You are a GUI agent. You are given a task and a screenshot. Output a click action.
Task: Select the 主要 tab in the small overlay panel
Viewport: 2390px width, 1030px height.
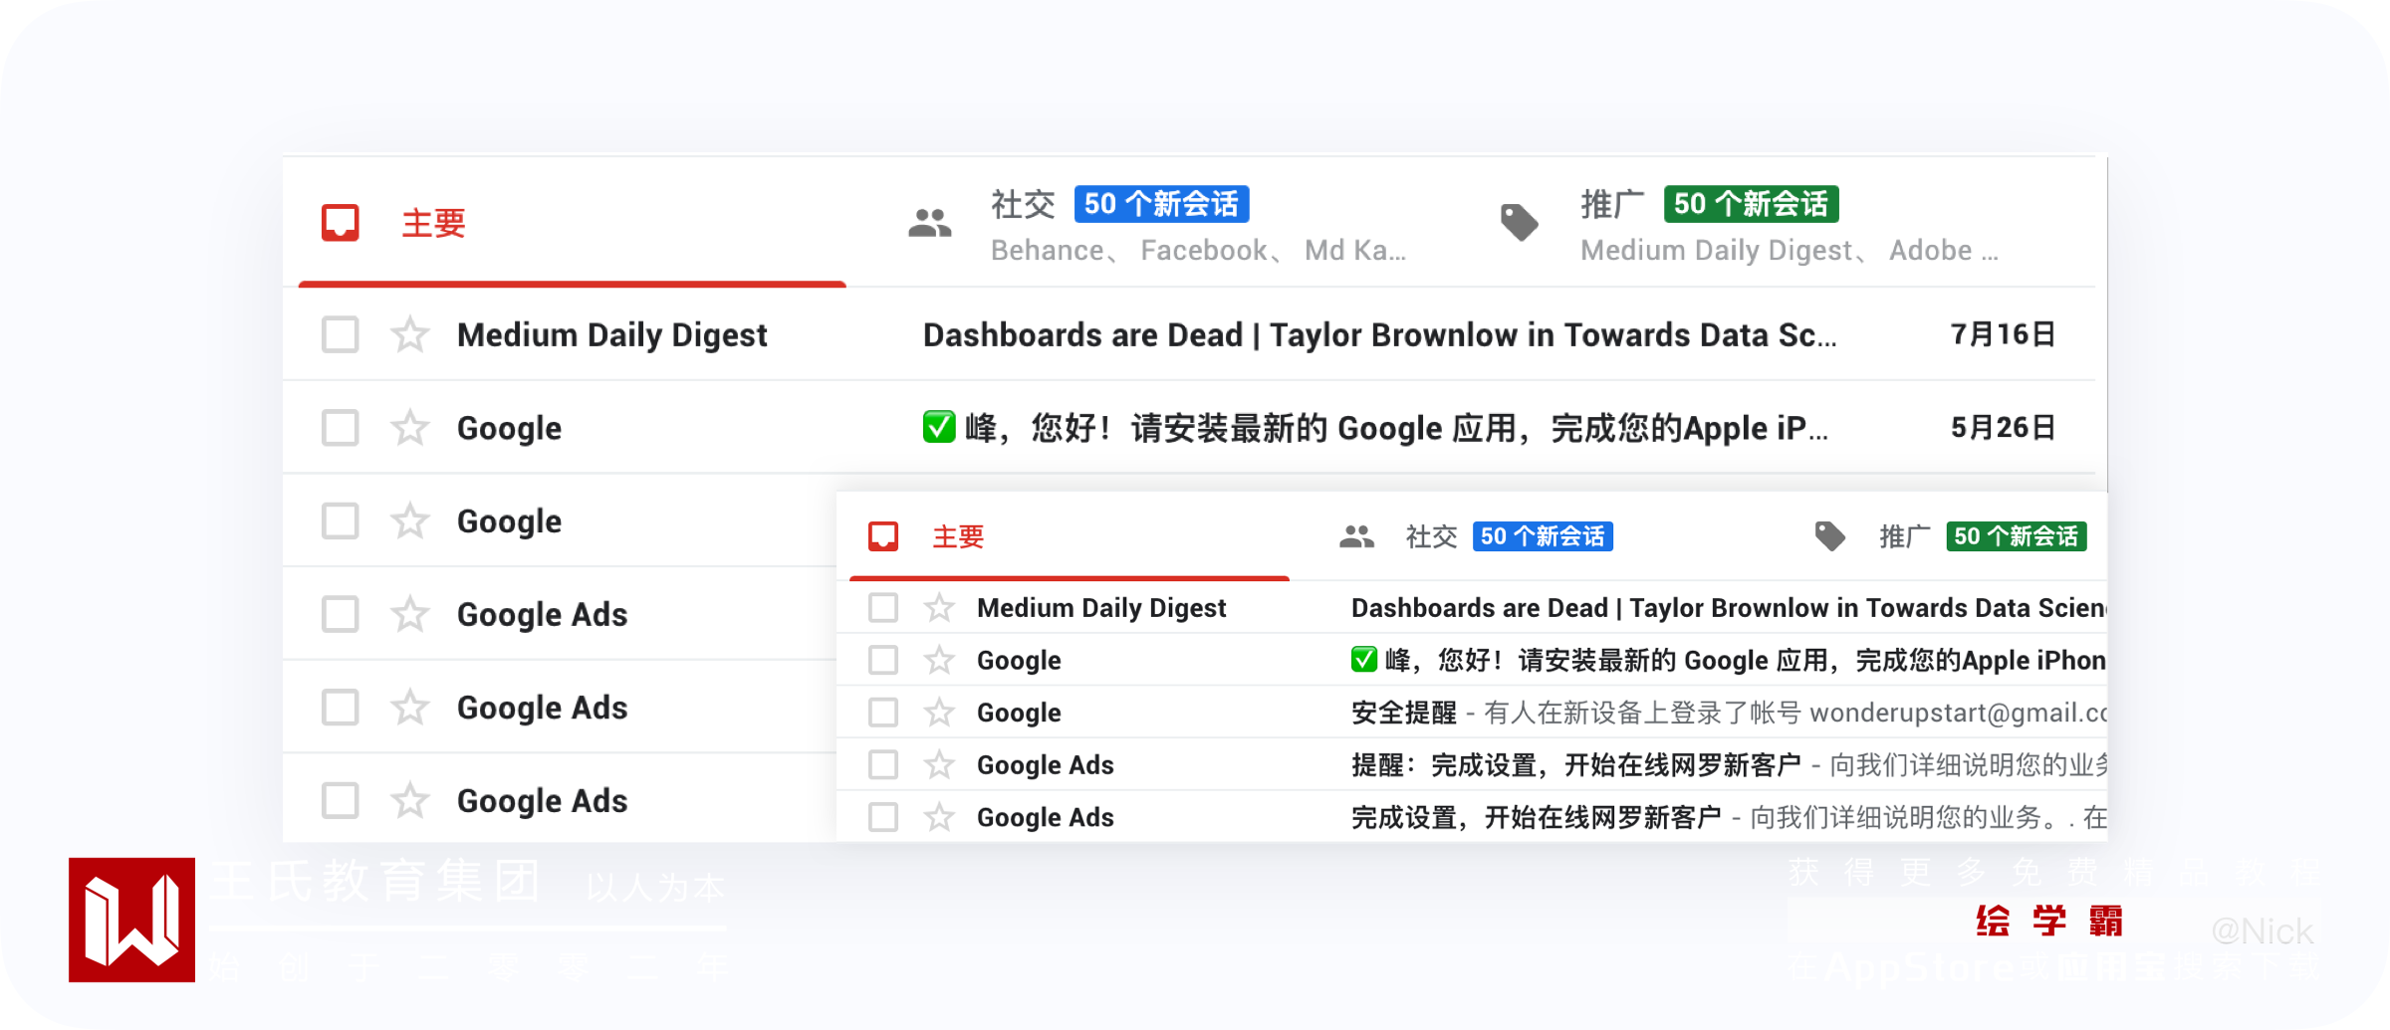click(1070, 536)
